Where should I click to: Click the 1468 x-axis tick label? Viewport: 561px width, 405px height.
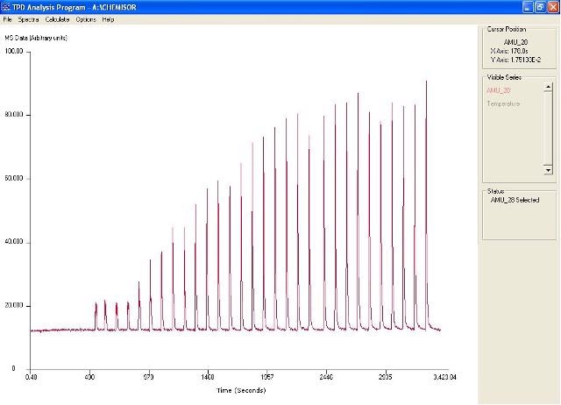point(208,377)
